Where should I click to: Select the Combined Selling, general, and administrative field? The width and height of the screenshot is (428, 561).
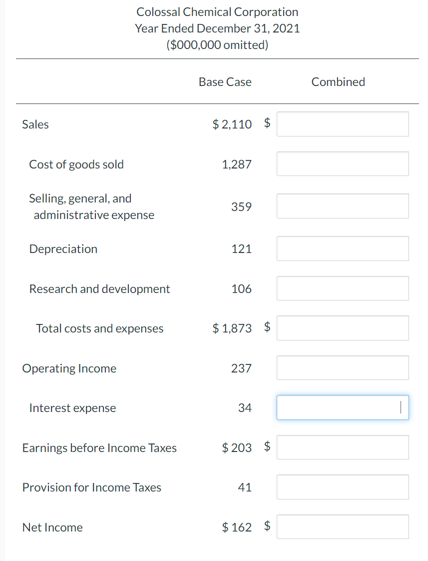tap(343, 206)
